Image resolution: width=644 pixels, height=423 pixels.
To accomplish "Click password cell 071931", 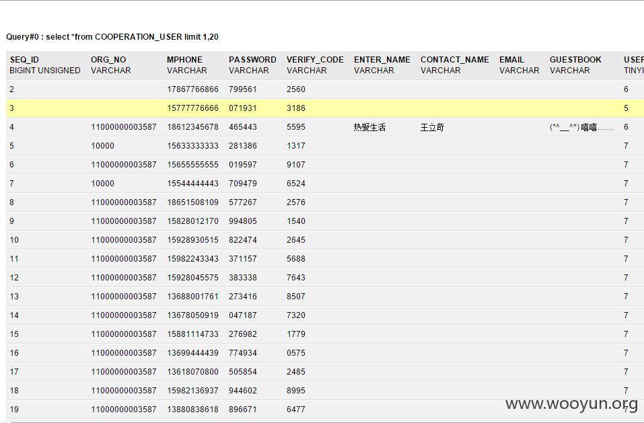I will 243,108.
